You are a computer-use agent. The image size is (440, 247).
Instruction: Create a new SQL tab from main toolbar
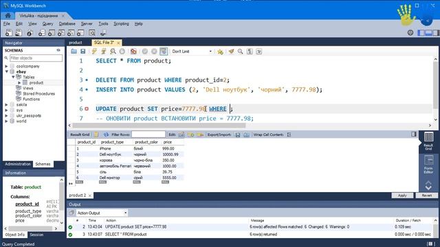(x=9, y=33)
